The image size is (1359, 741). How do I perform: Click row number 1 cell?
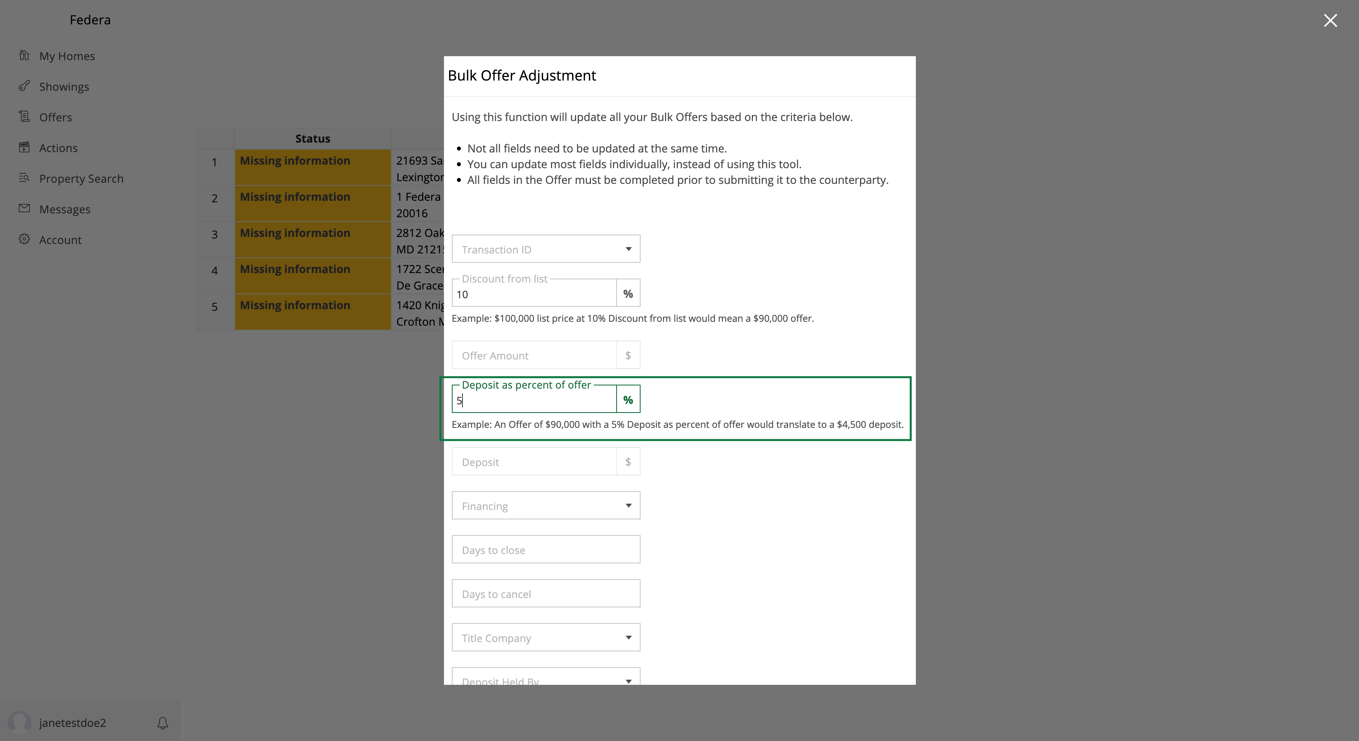pyautogui.click(x=215, y=167)
